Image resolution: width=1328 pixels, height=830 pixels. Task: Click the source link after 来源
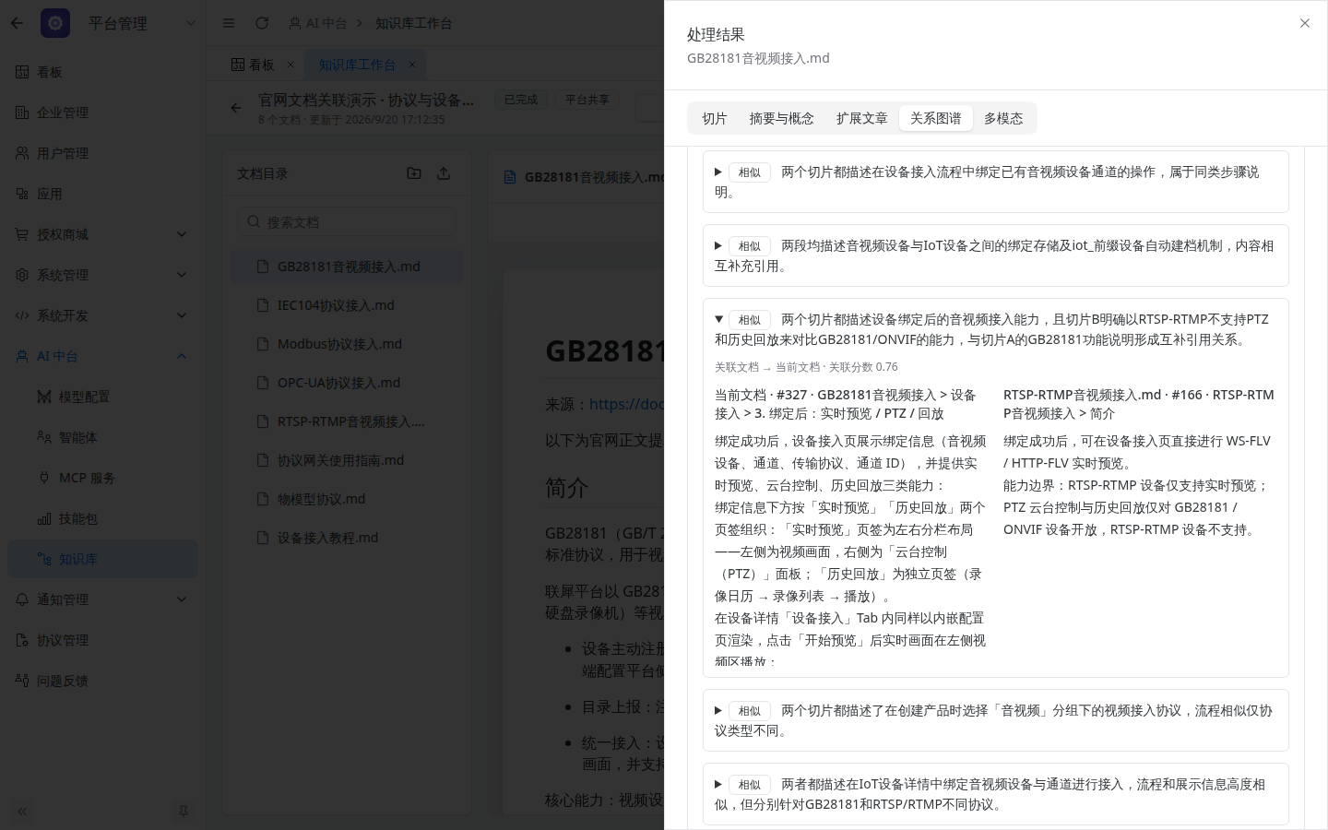tap(626, 404)
